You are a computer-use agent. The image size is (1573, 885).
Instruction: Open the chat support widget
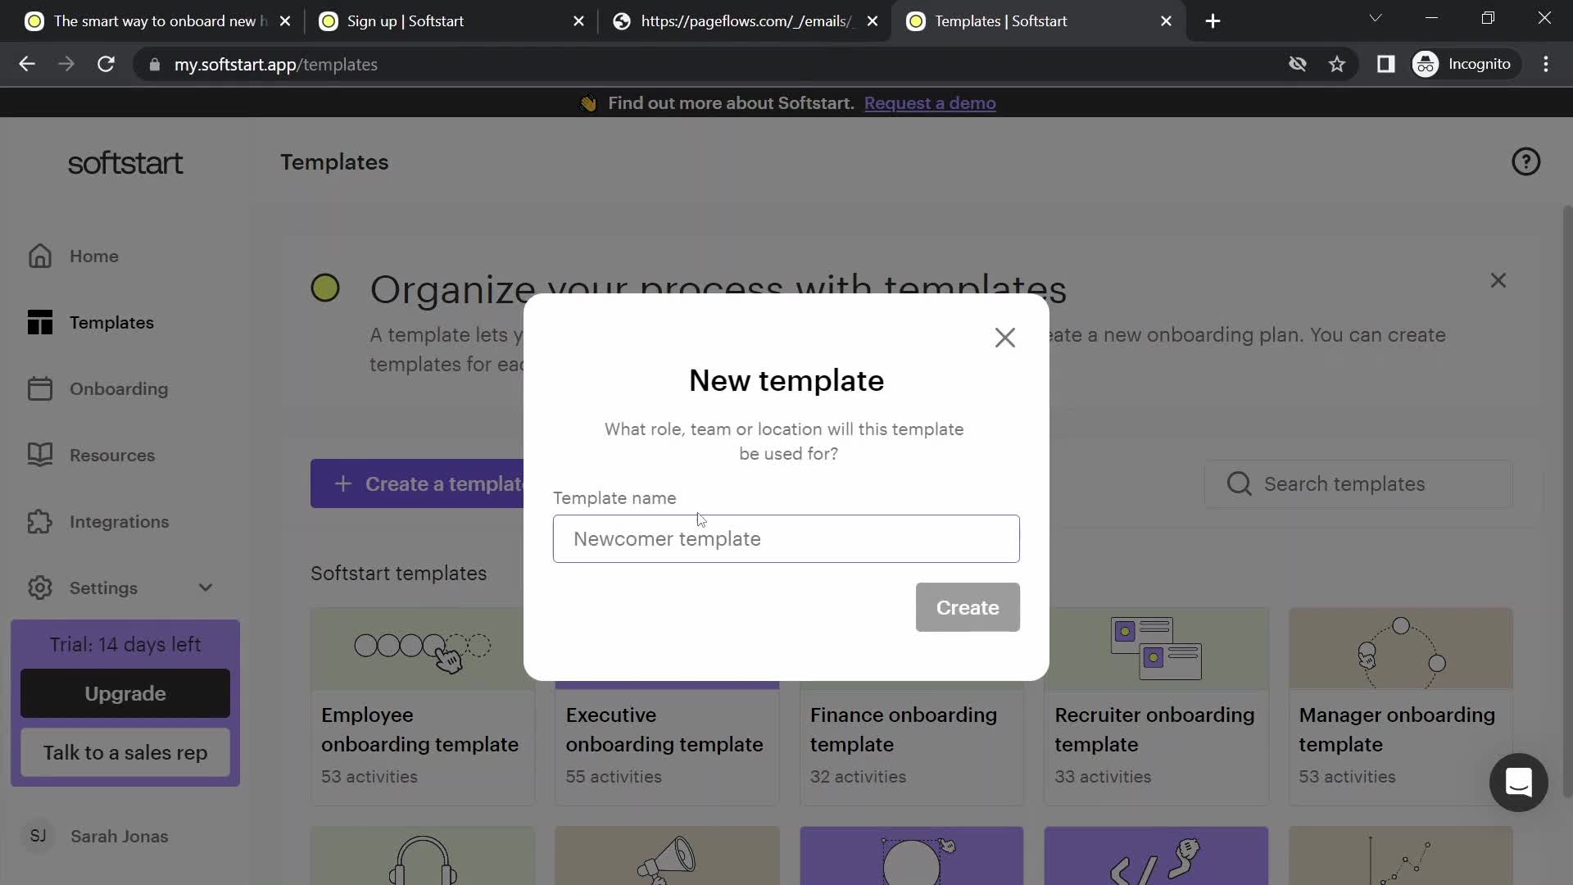1518,783
